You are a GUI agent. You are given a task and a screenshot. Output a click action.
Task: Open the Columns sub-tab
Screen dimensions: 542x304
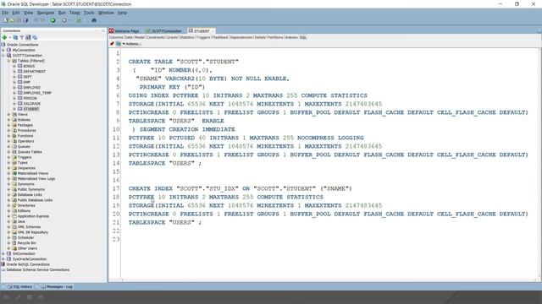tap(116, 37)
